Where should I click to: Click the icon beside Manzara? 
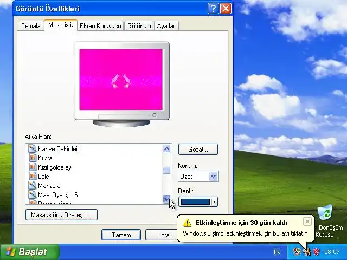pos(33,185)
